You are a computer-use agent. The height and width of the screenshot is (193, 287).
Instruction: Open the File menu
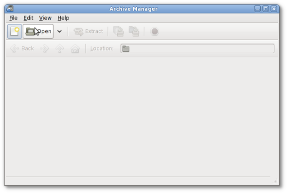point(13,18)
